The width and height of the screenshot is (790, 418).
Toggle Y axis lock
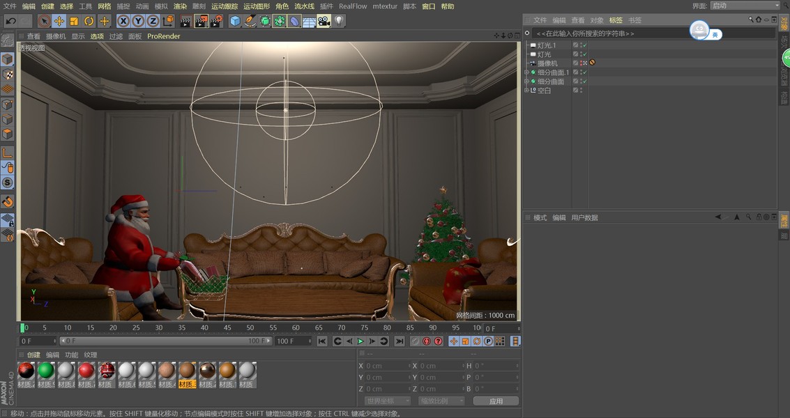click(138, 21)
